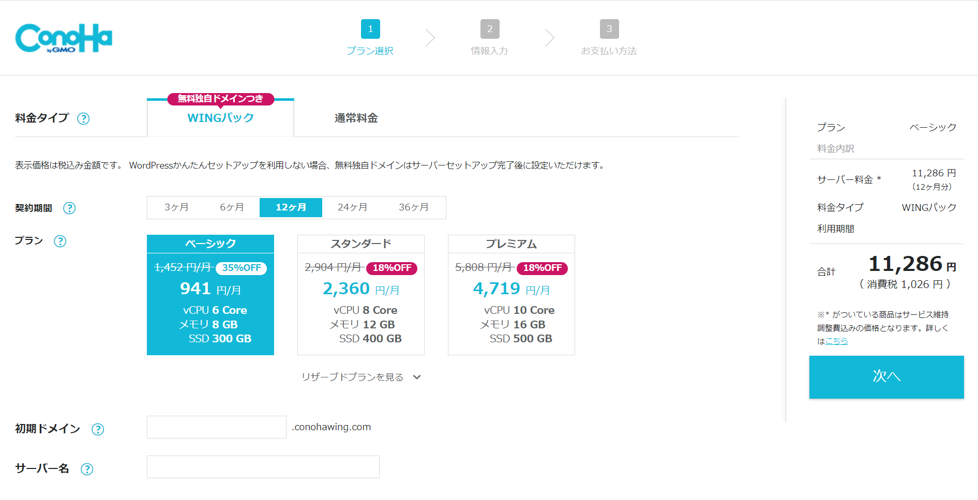Image resolution: width=978 pixels, height=500 pixels.
Task: Click the メモリ 12 GB spec text
Action: [362, 325]
